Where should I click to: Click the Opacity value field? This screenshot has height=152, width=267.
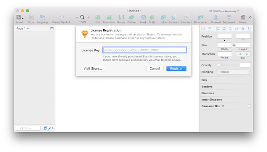pos(245,65)
